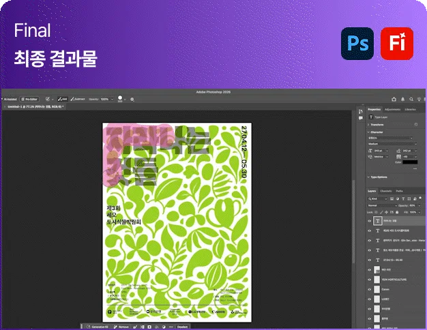Open the comments panel speech-bubble icon
This screenshot has height=330, width=427.
click(361, 118)
